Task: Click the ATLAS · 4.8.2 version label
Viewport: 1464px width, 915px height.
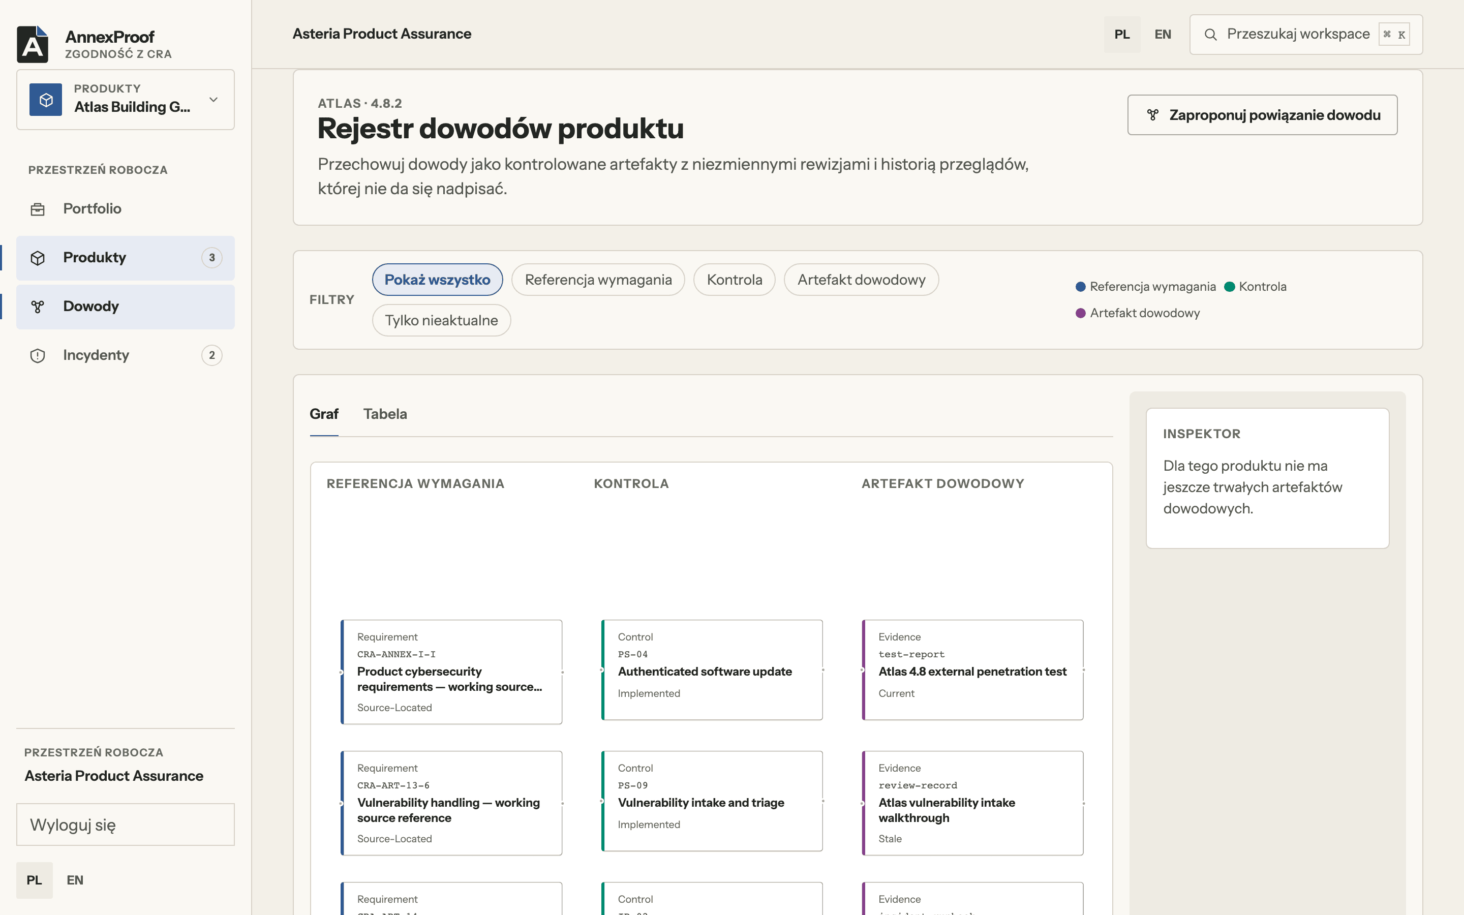Action: (360, 104)
